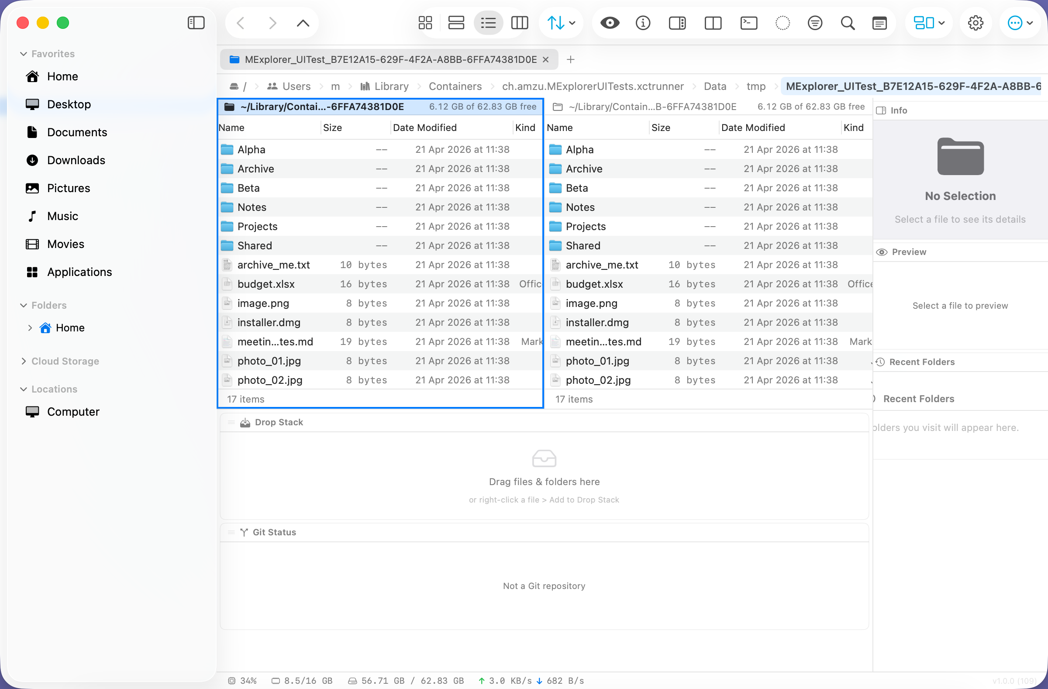This screenshot has width=1048, height=689.
Task: Switch to list view
Action: [x=488, y=22]
